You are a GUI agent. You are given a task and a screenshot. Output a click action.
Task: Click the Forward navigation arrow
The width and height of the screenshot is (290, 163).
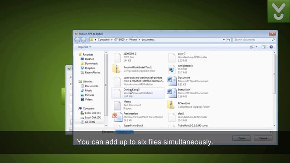click(x=83, y=39)
